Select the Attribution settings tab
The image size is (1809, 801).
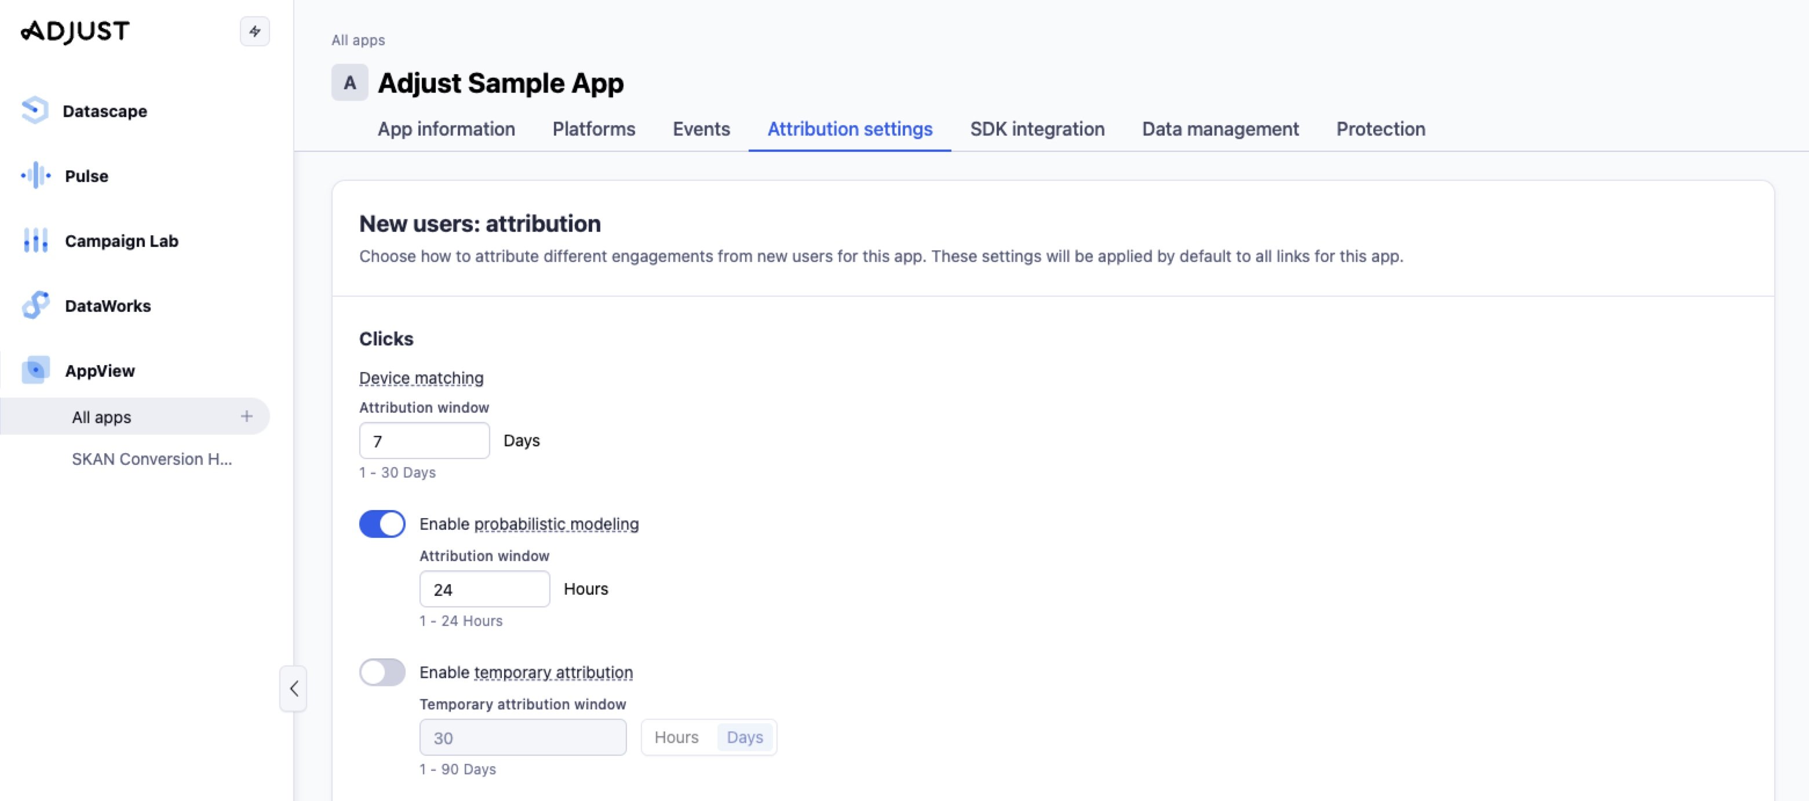(x=849, y=129)
